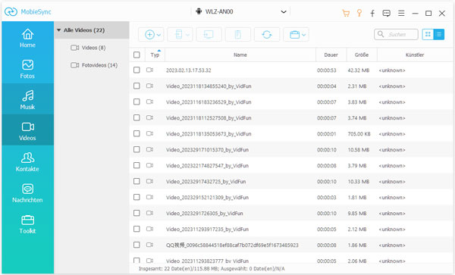455x275 pixels.
Task: Sort by the Dauer column header
Action: [x=331, y=55]
